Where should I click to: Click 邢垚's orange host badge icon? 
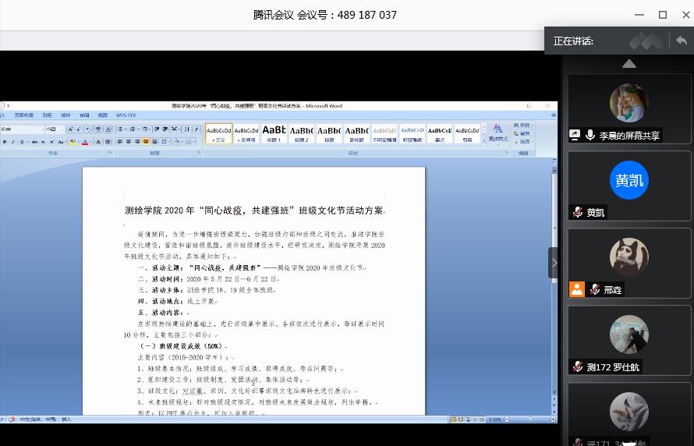pyautogui.click(x=577, y=289)
